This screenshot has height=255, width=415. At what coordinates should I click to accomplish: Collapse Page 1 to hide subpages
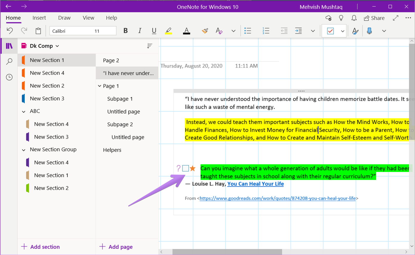[99, 86]
